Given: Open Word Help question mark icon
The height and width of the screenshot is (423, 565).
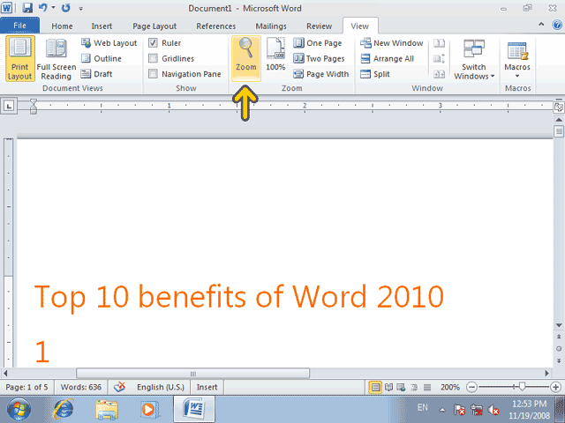Looking at the screenshot, I should tap(557, 25).
